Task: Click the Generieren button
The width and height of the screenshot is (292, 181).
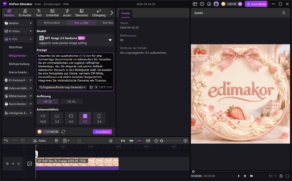Action: (102, 132)
